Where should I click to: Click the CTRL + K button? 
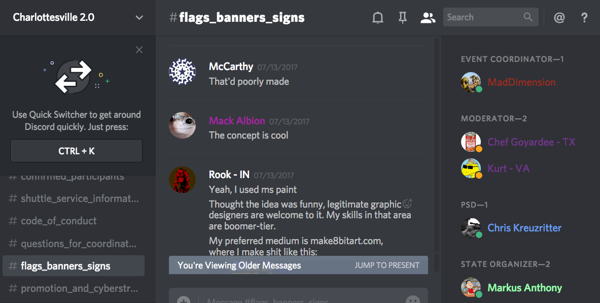77,151
